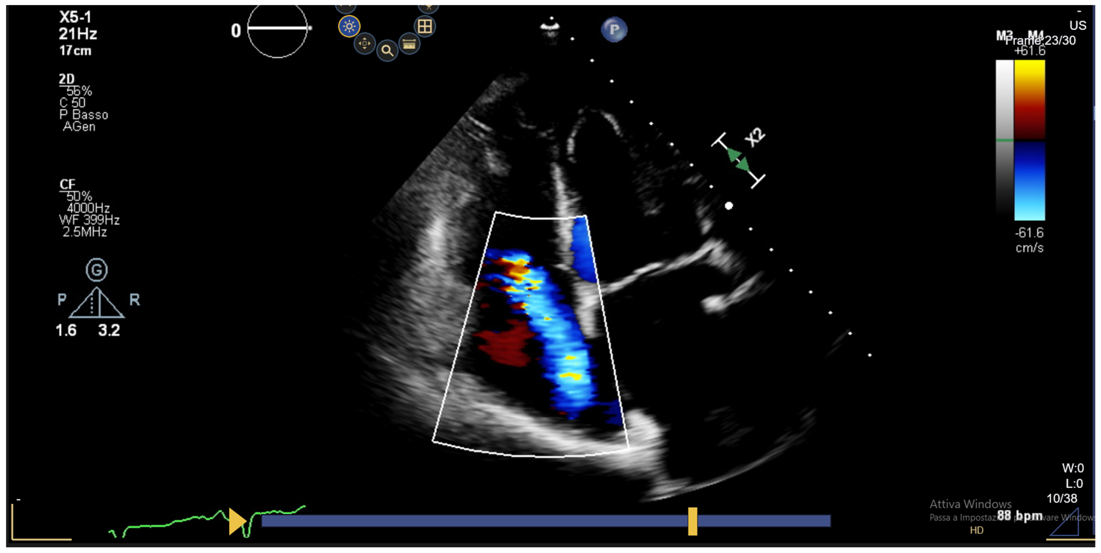
Task: Open the ruler measurement tool
Action: click(x=409, y=44)
